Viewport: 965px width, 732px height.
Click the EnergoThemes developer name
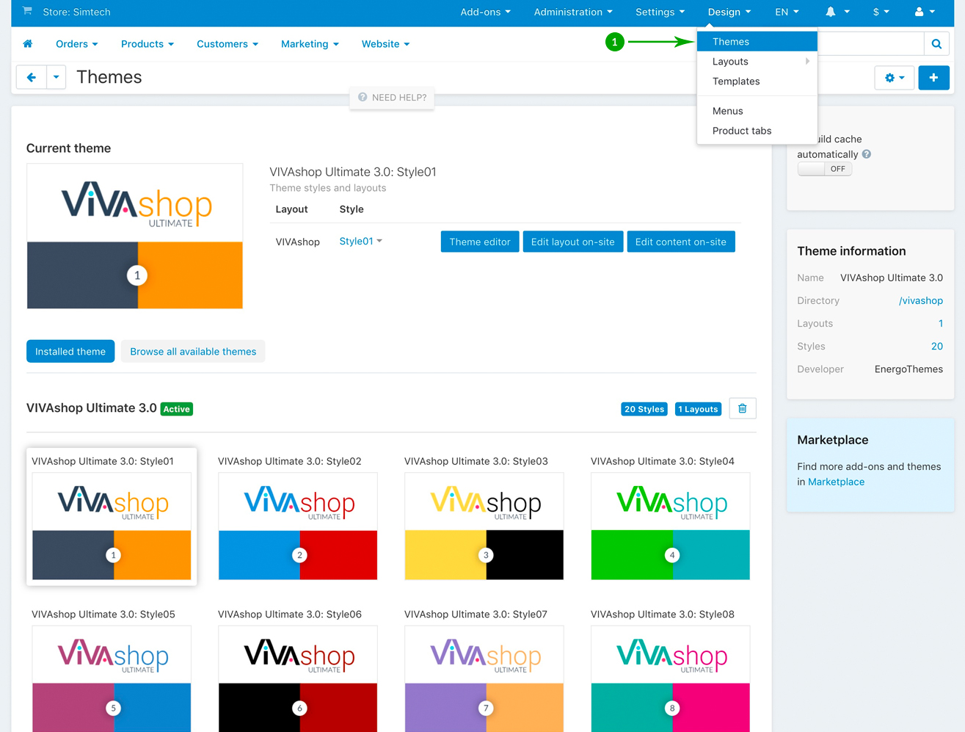[908, 369]
